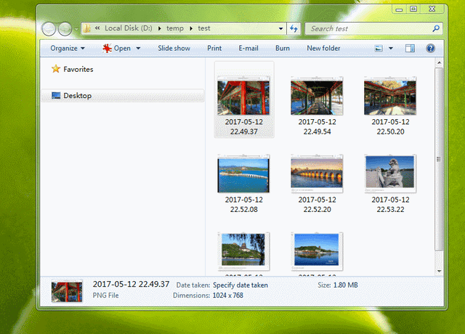Click file name label 2017-05-12 22.49.54
The width and height of the screenshot is (465, 334).
pyautogui.click(x=317, y=127)
